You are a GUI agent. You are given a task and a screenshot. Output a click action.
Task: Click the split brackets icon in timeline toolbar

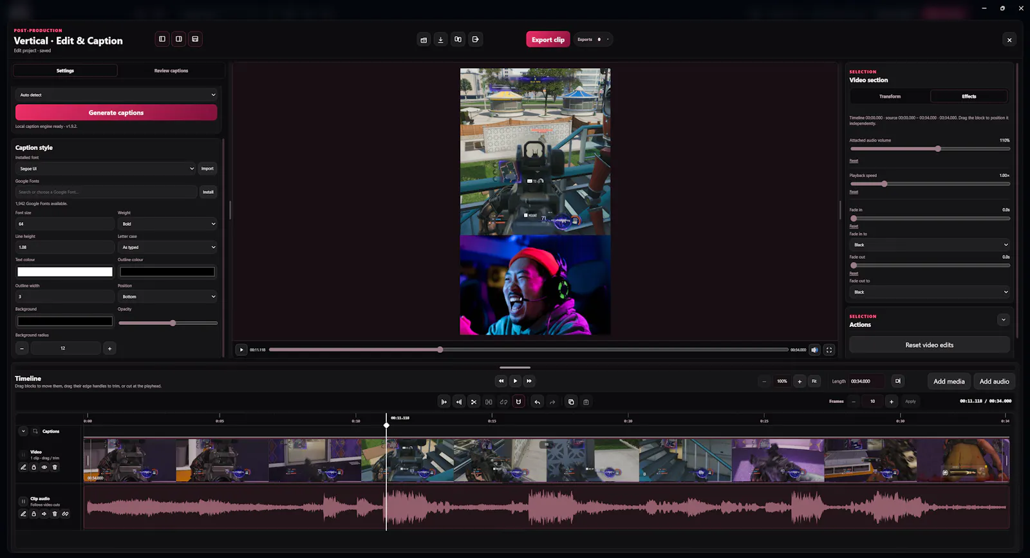click(x=489, y=402)
